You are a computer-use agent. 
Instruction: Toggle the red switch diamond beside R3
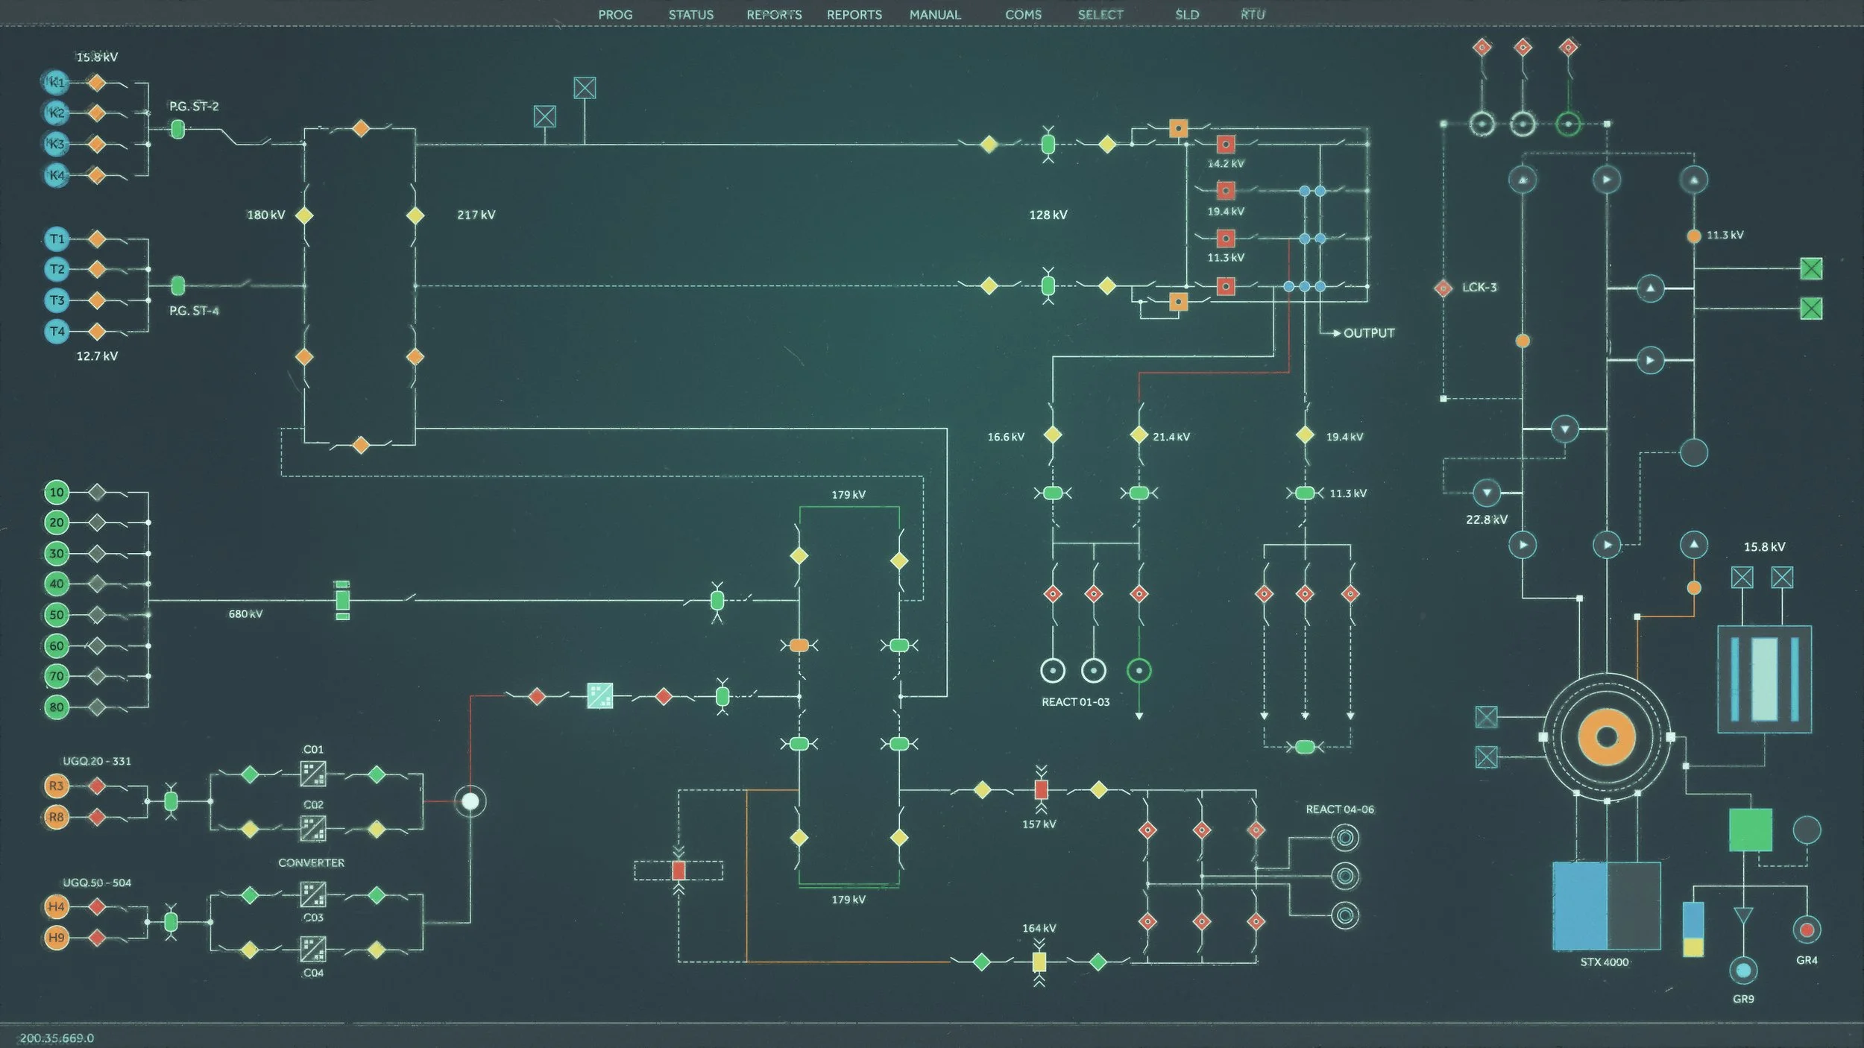point(96,786)
